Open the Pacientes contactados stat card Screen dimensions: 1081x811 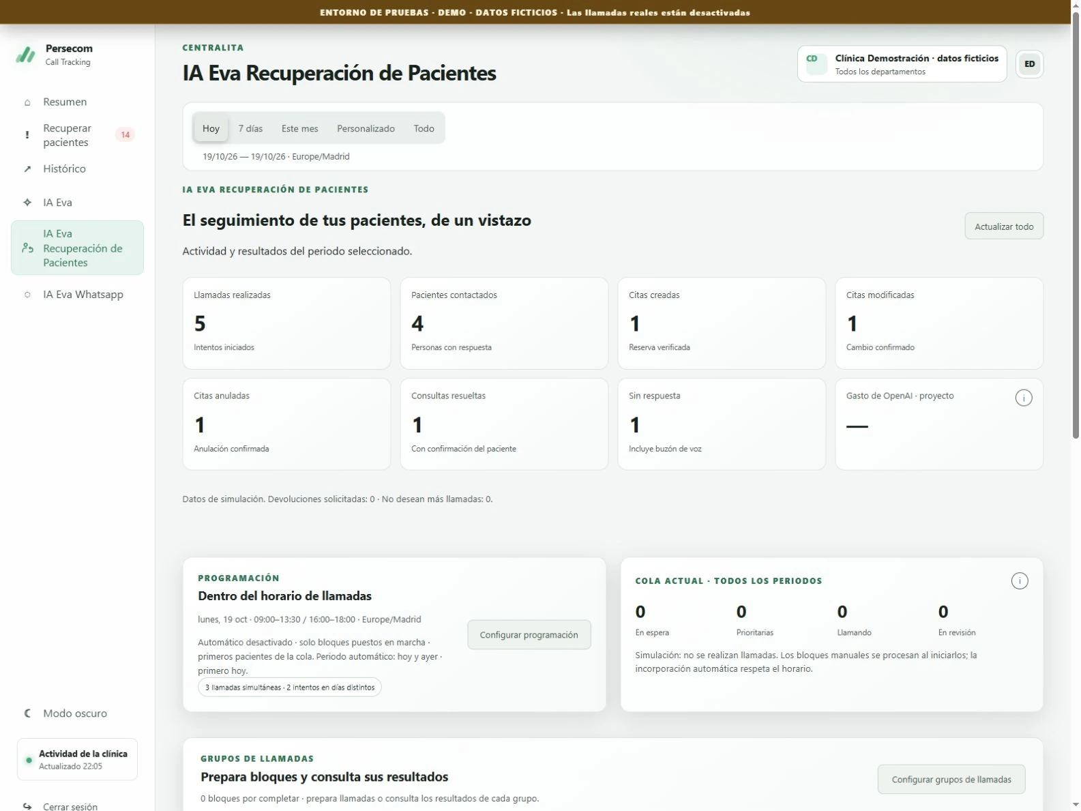coord(504,323)
